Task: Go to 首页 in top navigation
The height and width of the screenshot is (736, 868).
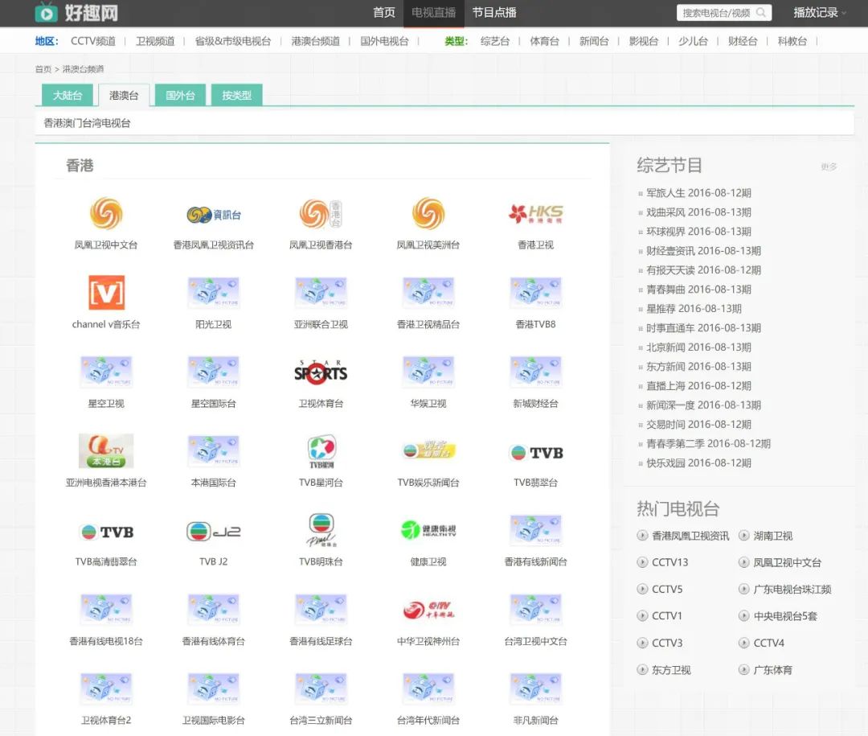Action: [384, 13]
